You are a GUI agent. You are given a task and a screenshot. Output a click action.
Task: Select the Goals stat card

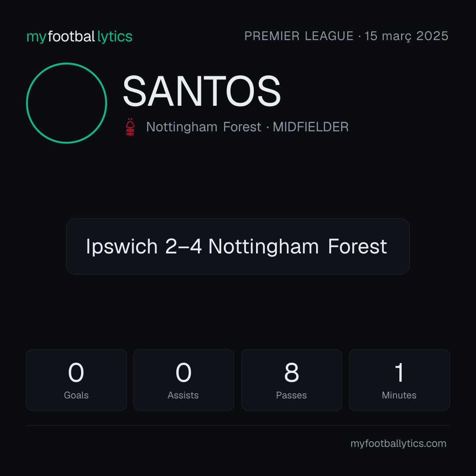76,380
